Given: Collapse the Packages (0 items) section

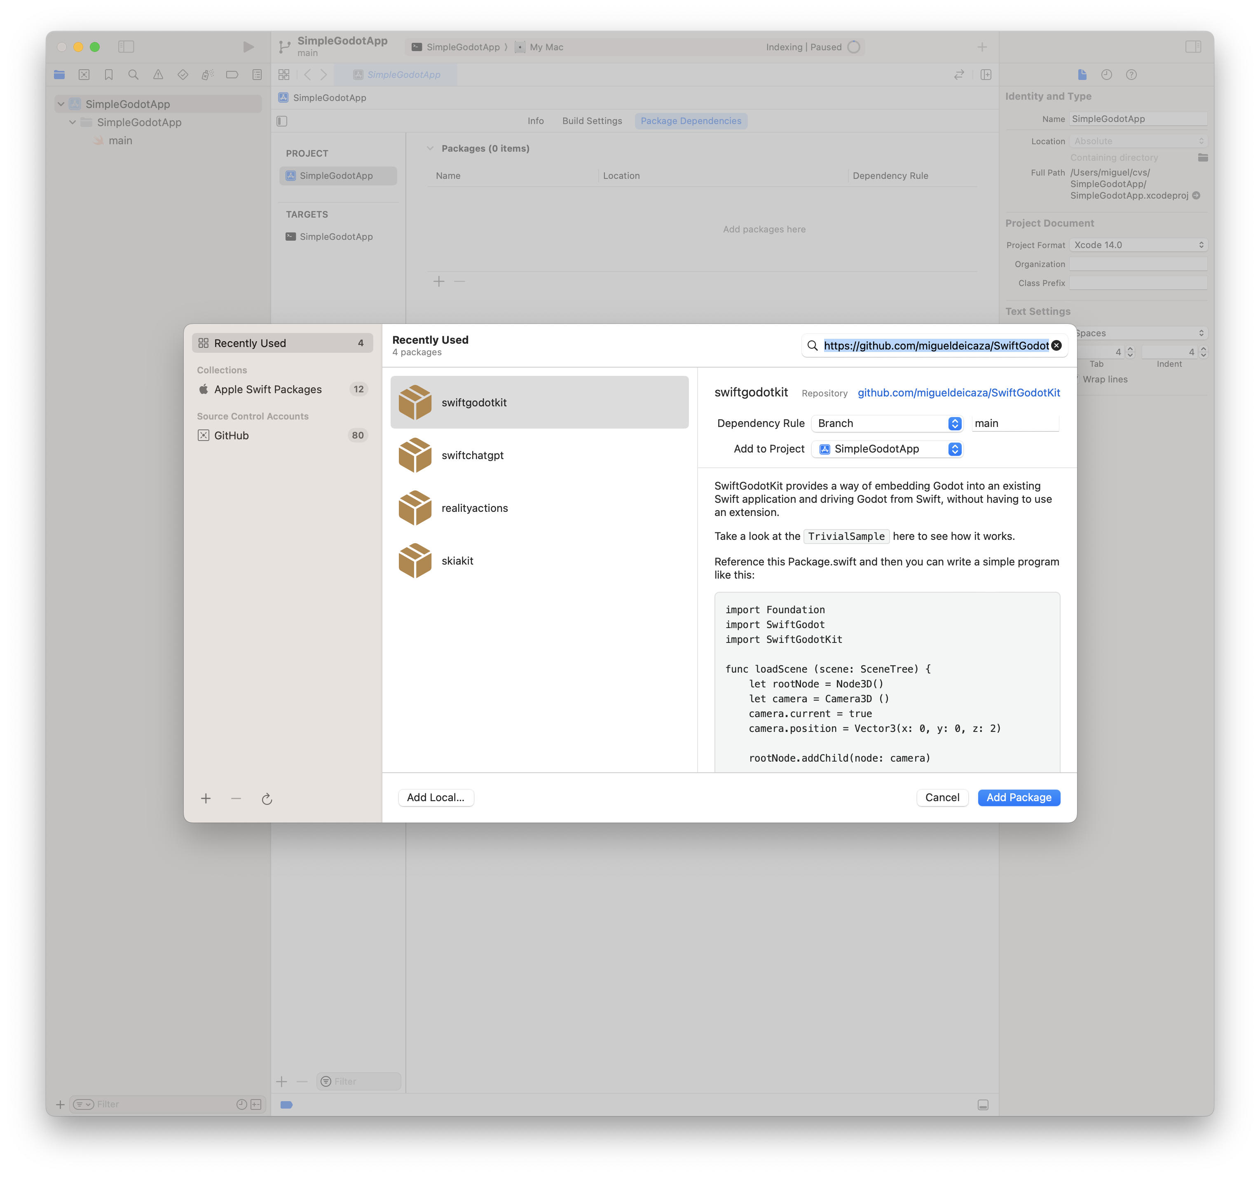Looking at the screenshot, I should click(x=430, y=148).
